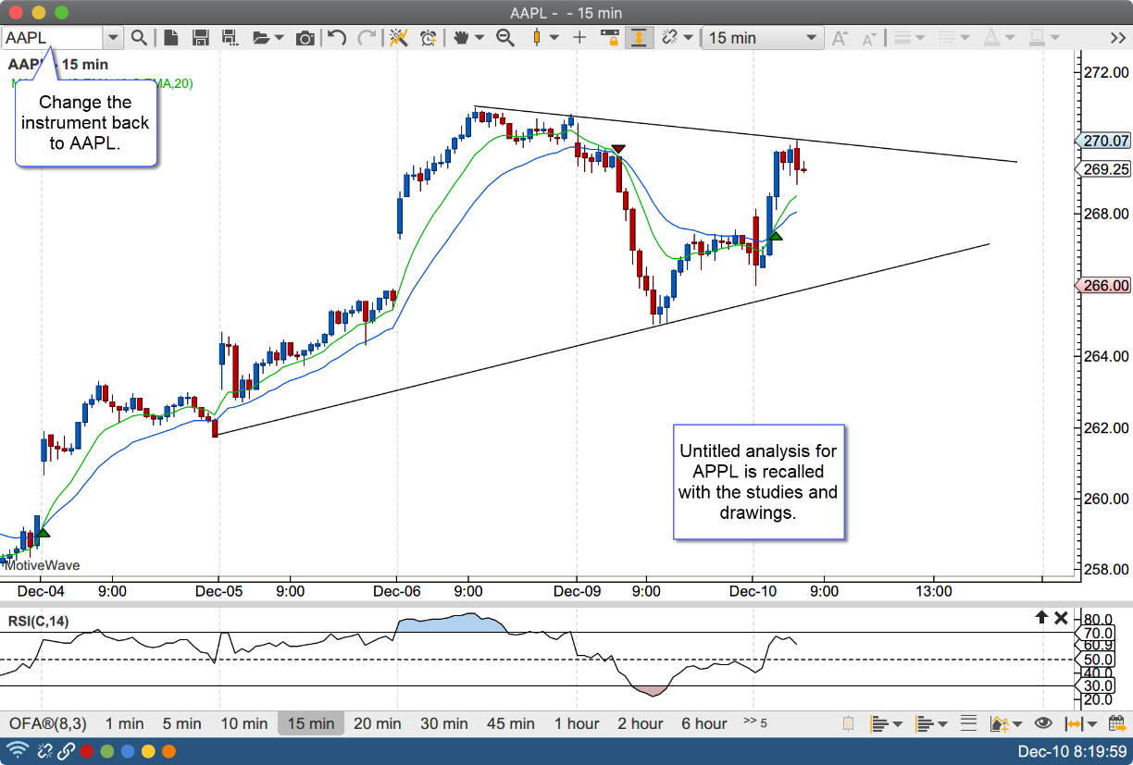This screenshot has height=765, width=1133.
Task: Click the calendar go-to-date icon
Action: pyautogui.click(x=1117, y=723)
